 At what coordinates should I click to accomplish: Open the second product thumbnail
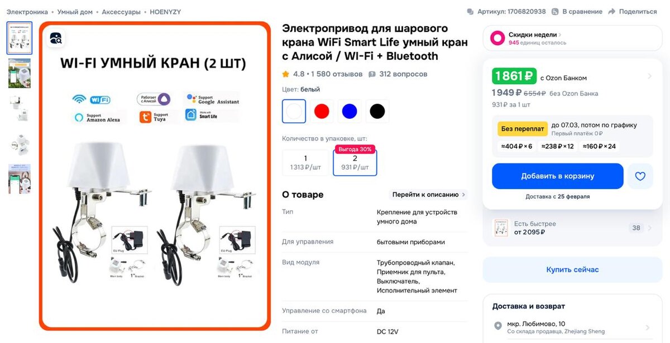[x=20, y=73]
